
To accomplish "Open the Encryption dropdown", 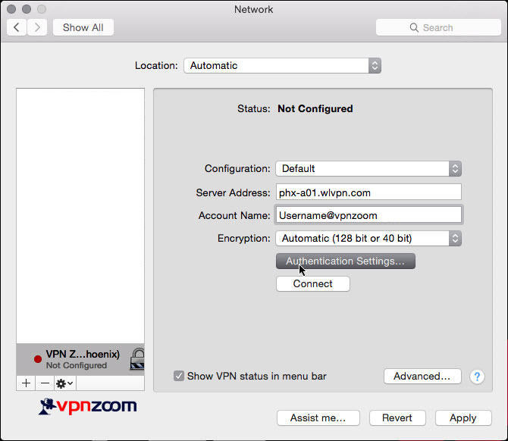I will coord(368,239).
